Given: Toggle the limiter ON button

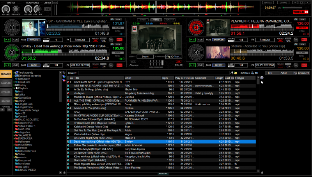Looking at the screenshot, I should (47, 9).
